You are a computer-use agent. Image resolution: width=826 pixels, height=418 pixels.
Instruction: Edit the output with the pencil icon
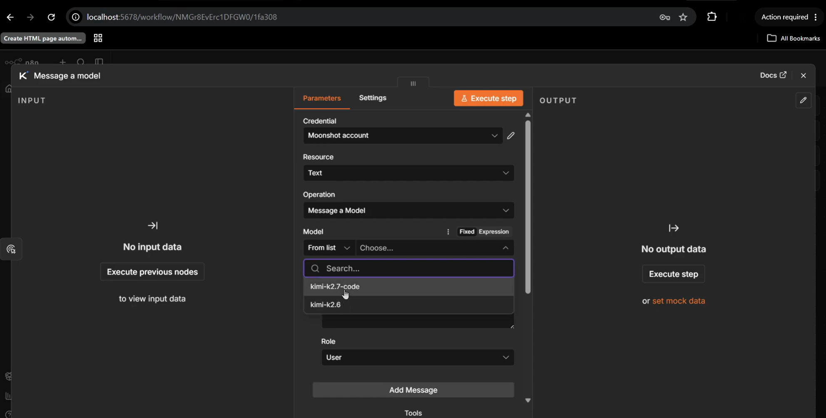pos(803,100)
